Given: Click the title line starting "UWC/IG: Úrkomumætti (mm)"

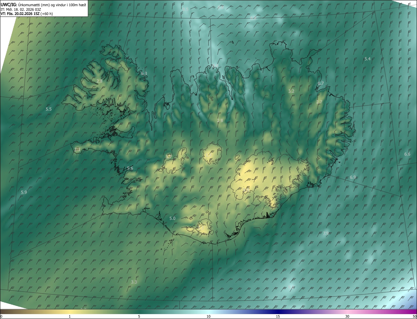Looking at the screenshot, I should (x=43, y=5).
